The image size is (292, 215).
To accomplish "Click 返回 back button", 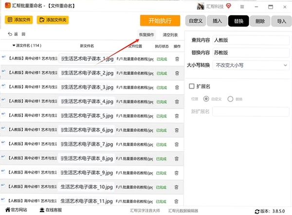I will point(17,34).
